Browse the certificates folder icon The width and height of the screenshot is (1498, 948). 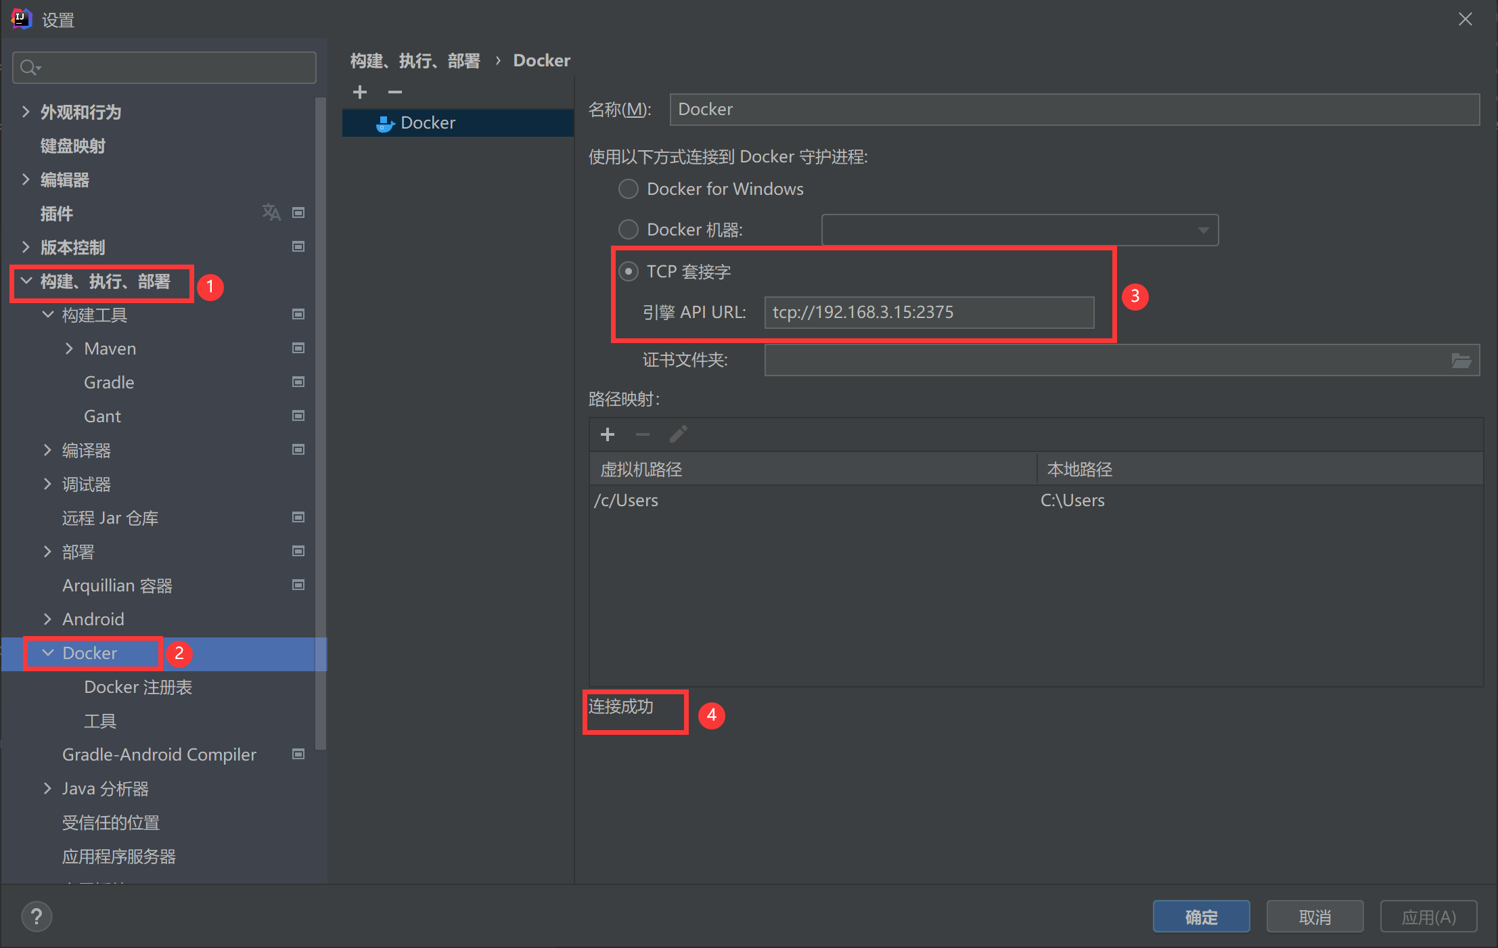pyautogui.click(x=1461, y=361)
